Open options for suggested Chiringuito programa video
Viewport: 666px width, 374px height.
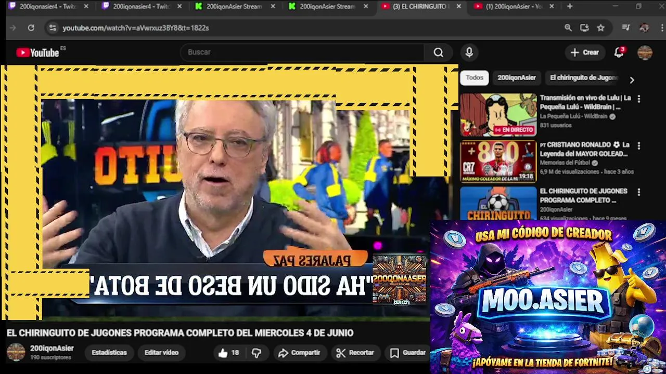pyautogui.click(x=639, y=192)
